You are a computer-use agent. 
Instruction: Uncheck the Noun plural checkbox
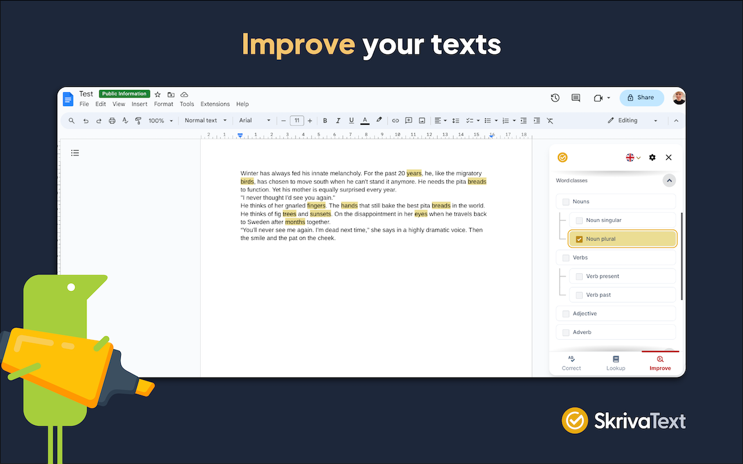[579, 239]
